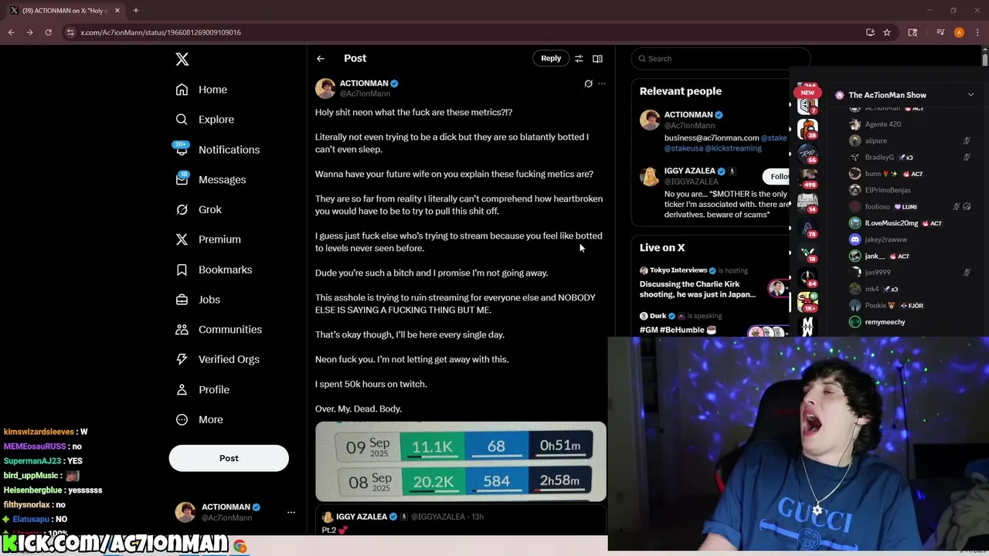
Task: Click the site info icon in address bar
Action: 70,32
